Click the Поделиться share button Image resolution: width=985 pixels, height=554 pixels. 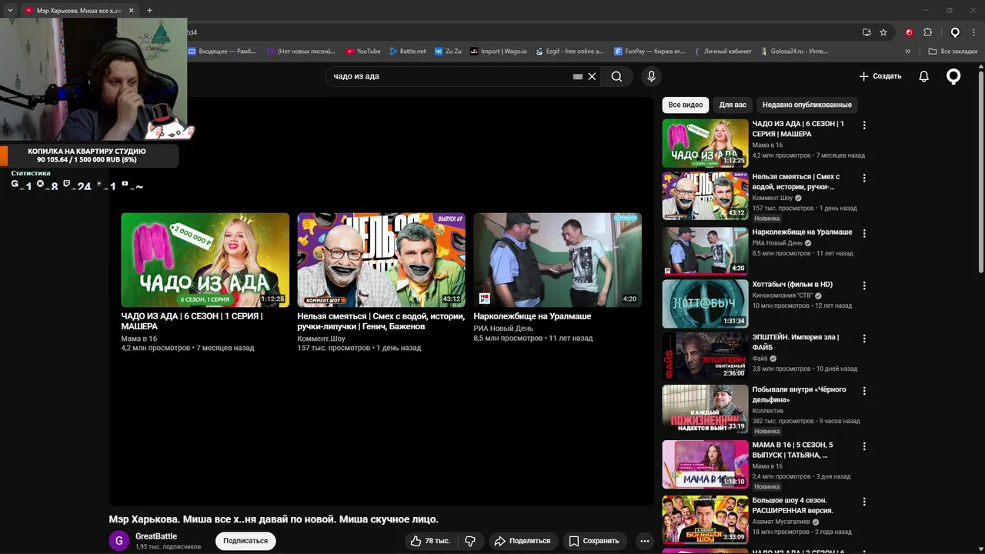pyautogui.click(x=523, y=541)
